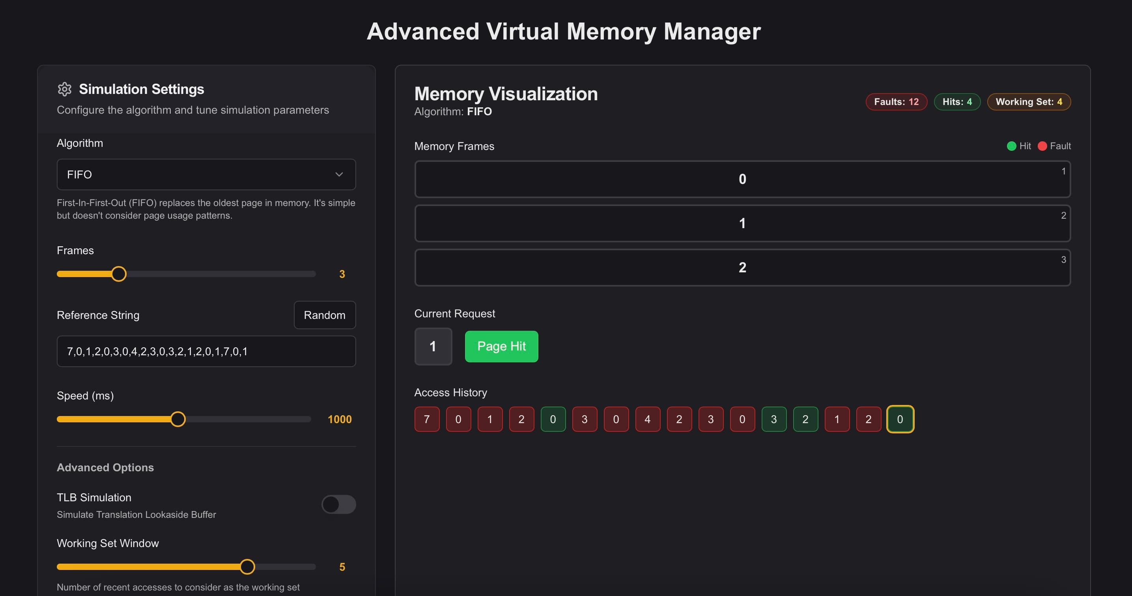Adjust the Working Set Window slider handle
The height and width of the screenshot is (596, 1132).
pyautogui.click(x=247, y=567)
